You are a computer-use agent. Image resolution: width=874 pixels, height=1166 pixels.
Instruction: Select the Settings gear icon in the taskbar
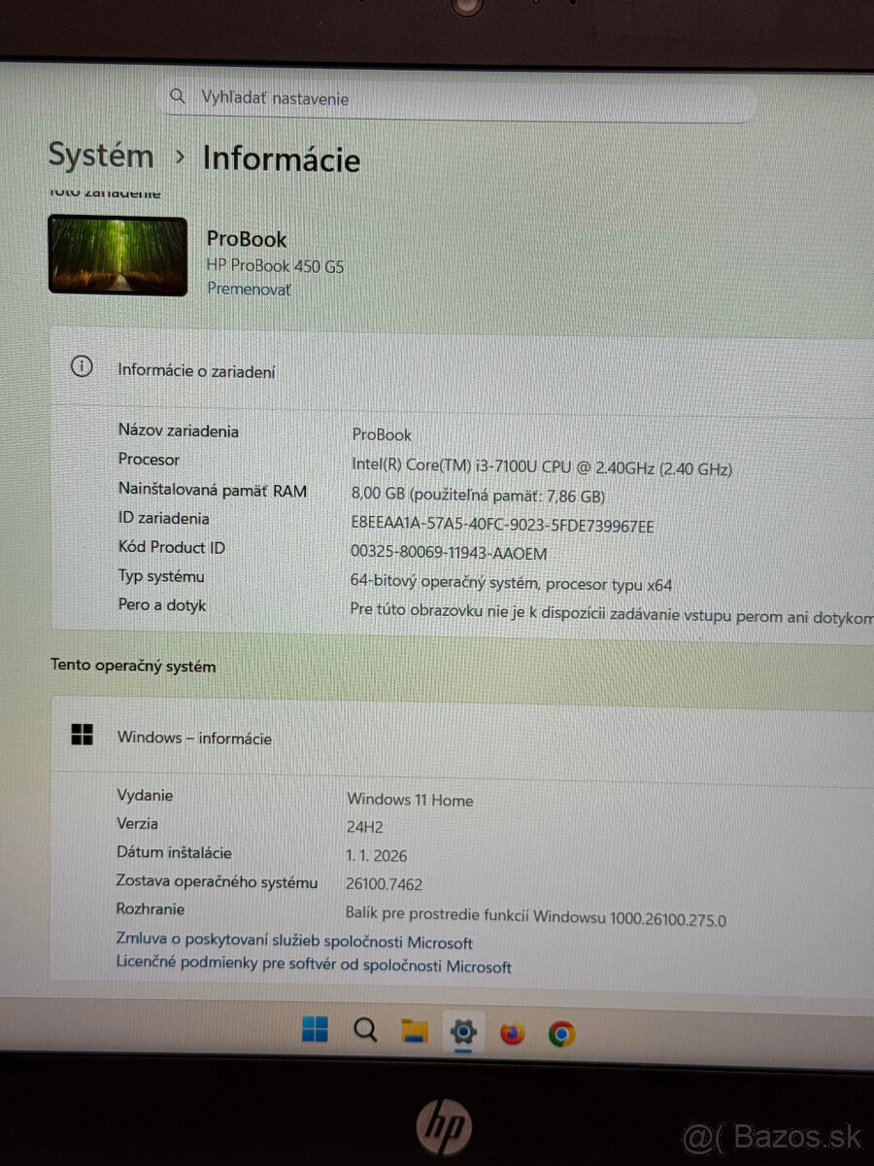[x=463, y=1032]
